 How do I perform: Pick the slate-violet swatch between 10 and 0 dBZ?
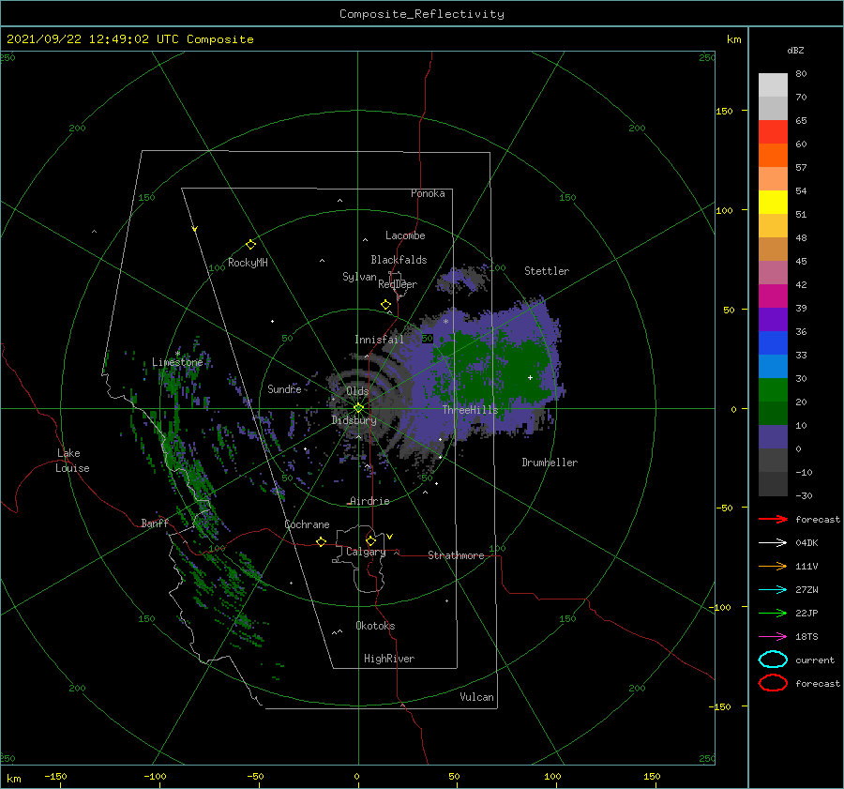[x=773, y=437]
